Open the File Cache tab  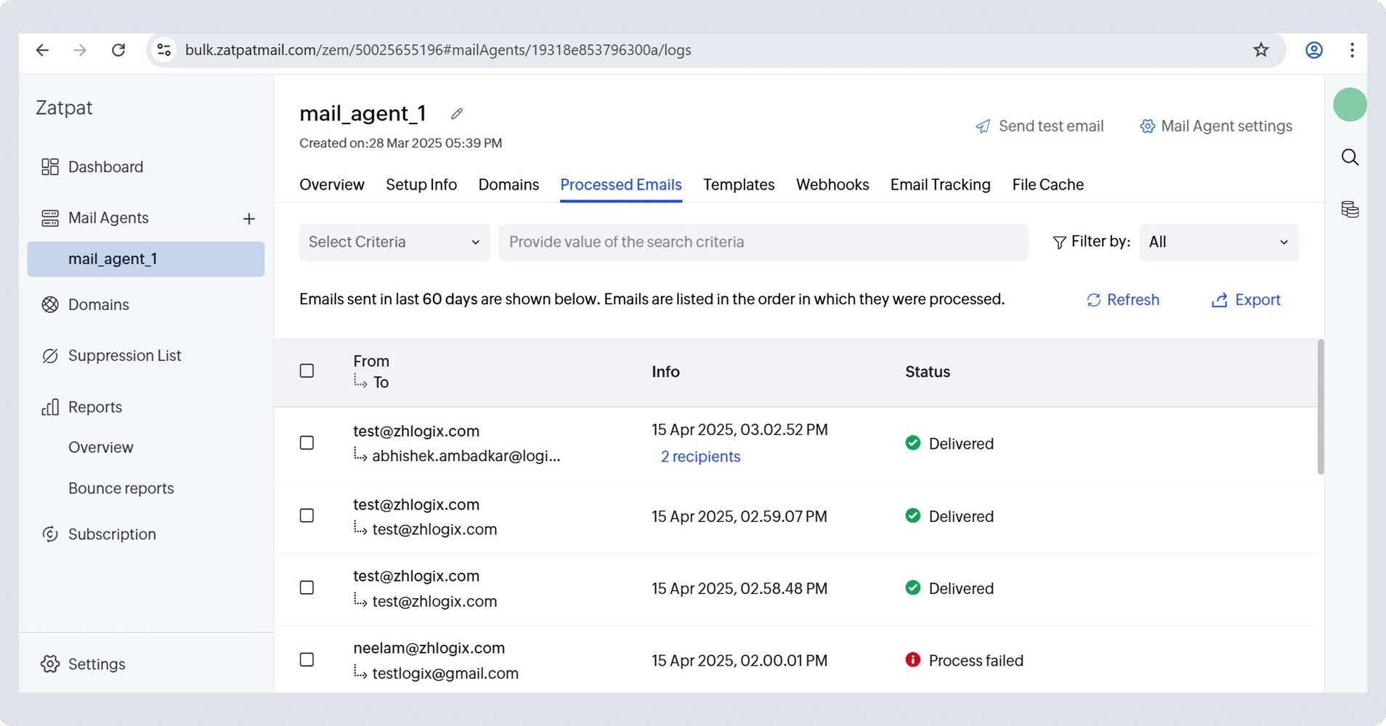pyautogui.click(x=1048, y=185)
